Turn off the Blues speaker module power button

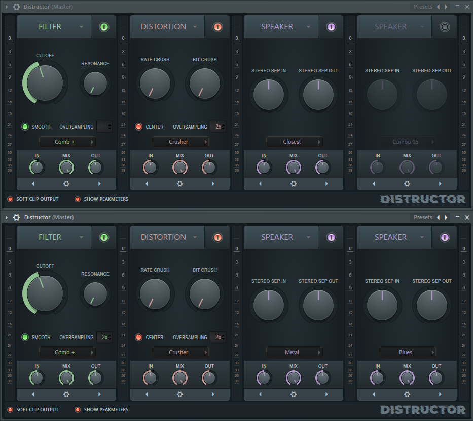(x=445, y=237)
